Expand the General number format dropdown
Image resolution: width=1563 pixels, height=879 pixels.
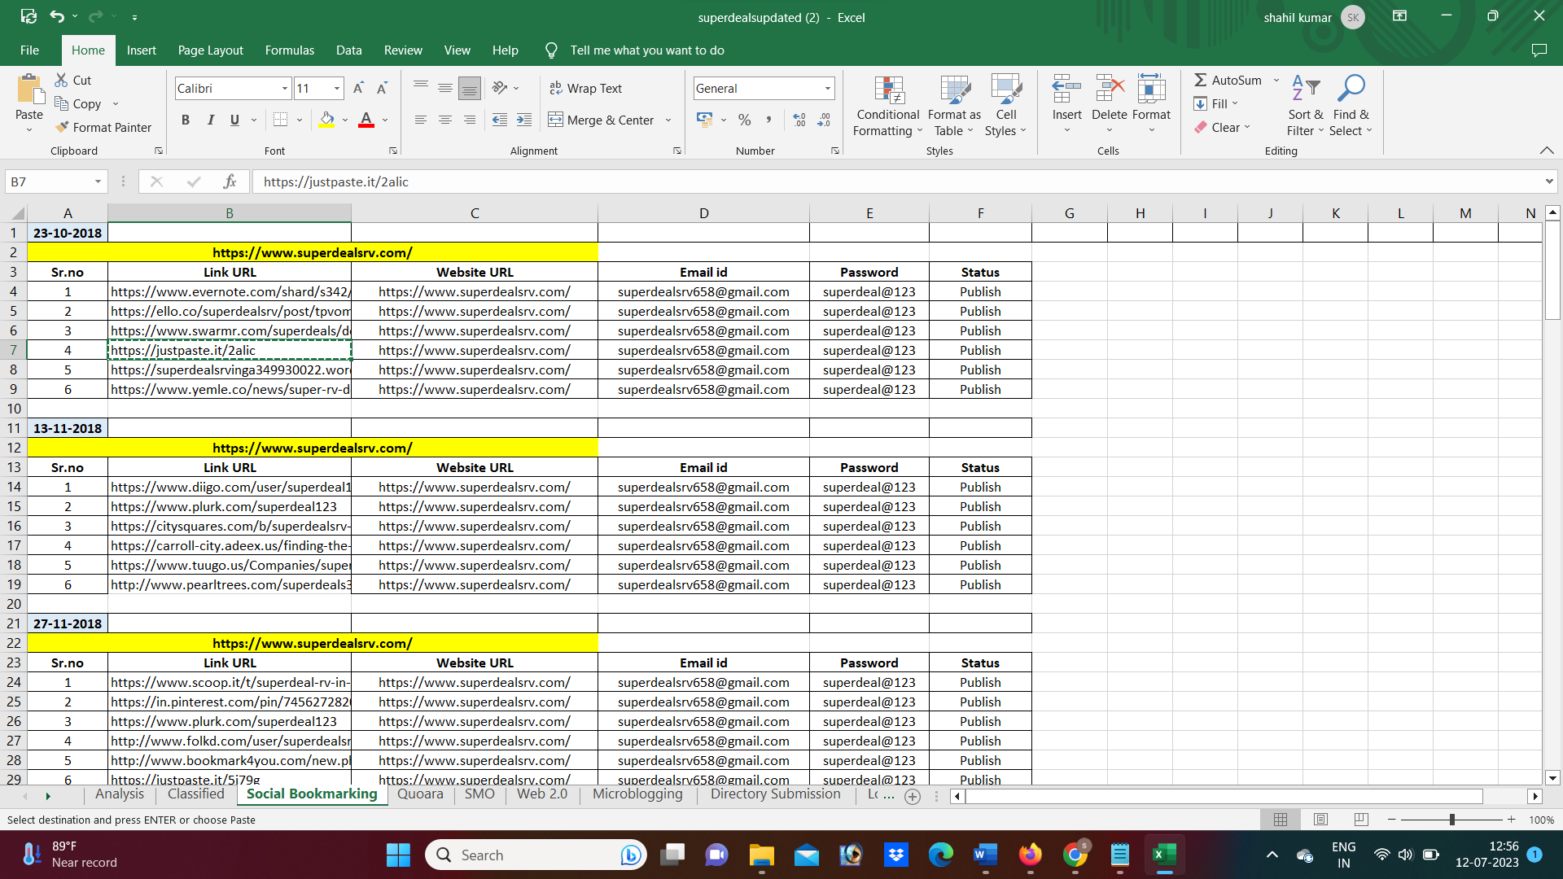[827, 88]
